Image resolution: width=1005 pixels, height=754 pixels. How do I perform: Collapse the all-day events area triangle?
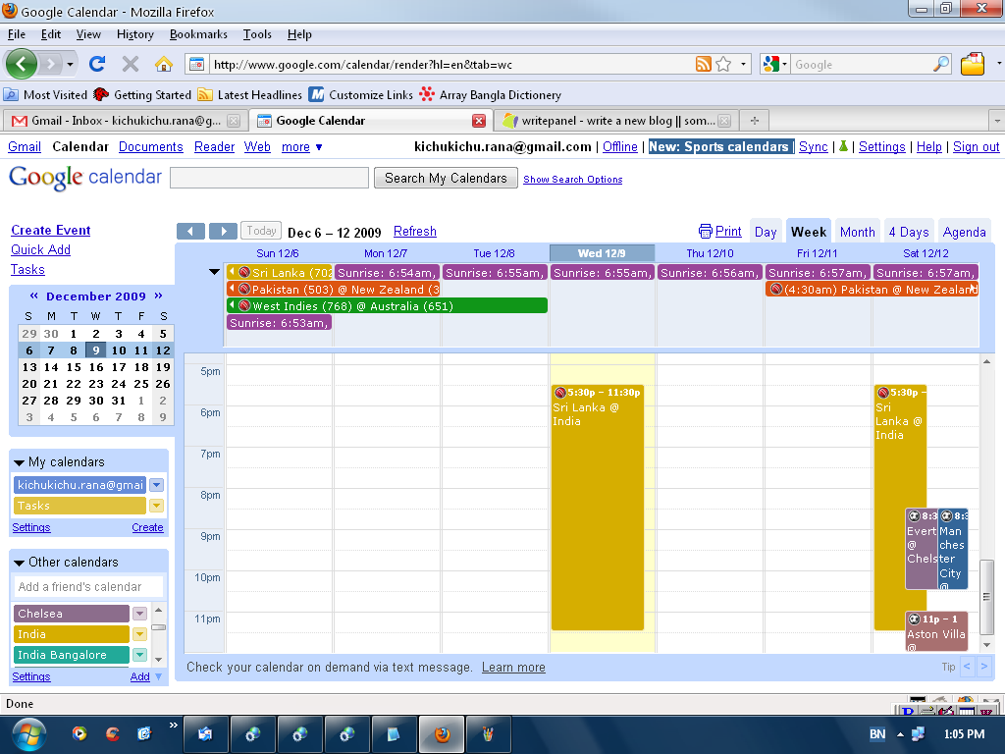[x=214, y=272]
